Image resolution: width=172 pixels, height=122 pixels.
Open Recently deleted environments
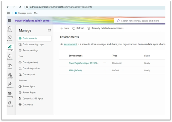click(105, 28)
